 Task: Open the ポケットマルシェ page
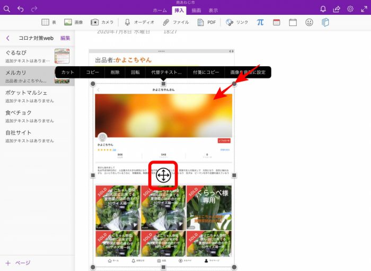(x=37, y=96)
